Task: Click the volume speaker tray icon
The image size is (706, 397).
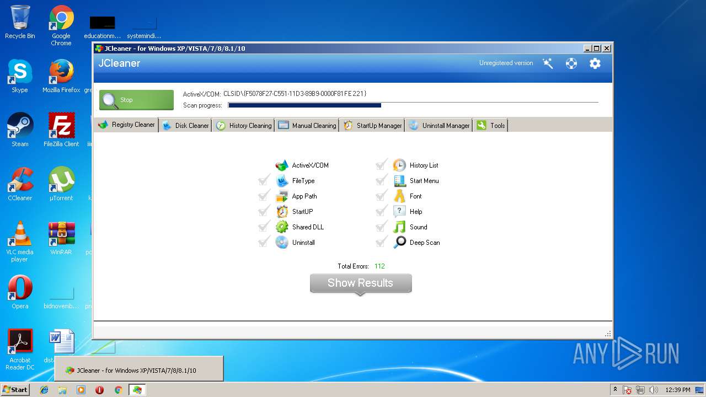Action: pyautogui.click(x=654, y=390)
